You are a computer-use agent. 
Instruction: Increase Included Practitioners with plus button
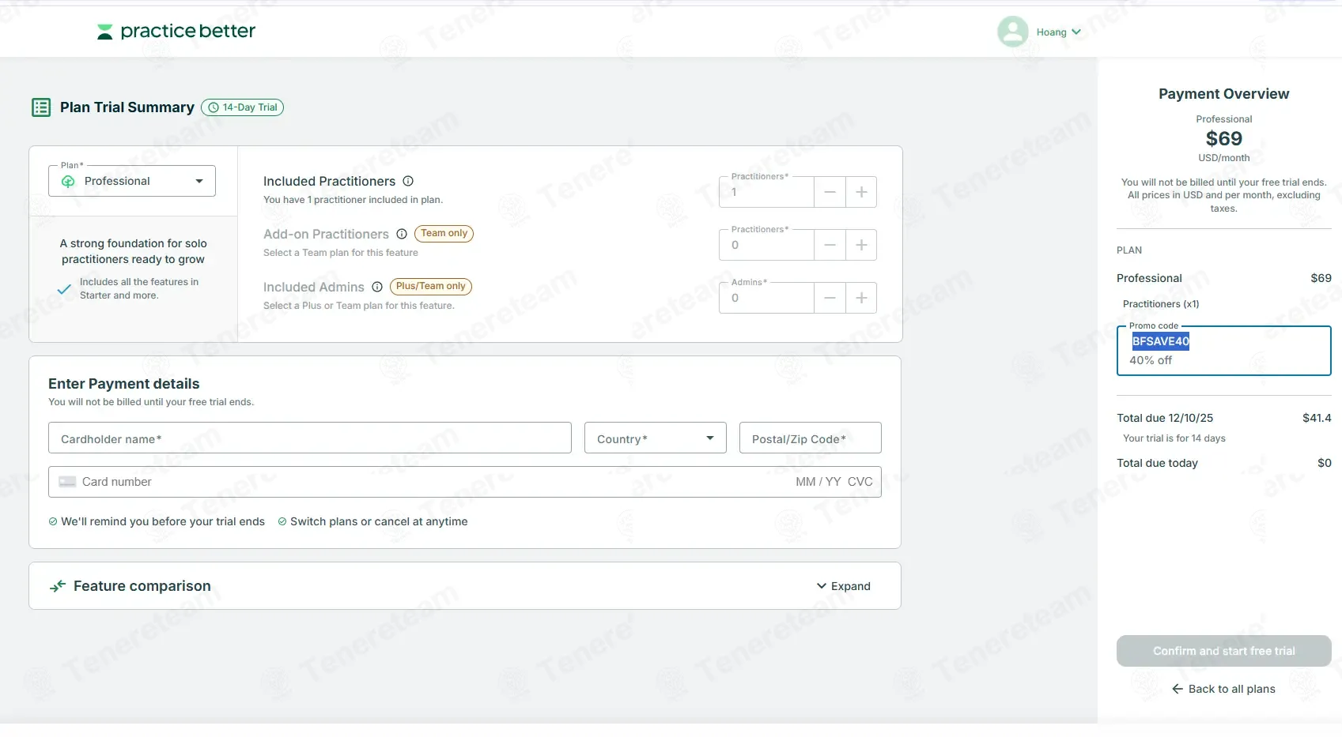[x=861, y=192]
